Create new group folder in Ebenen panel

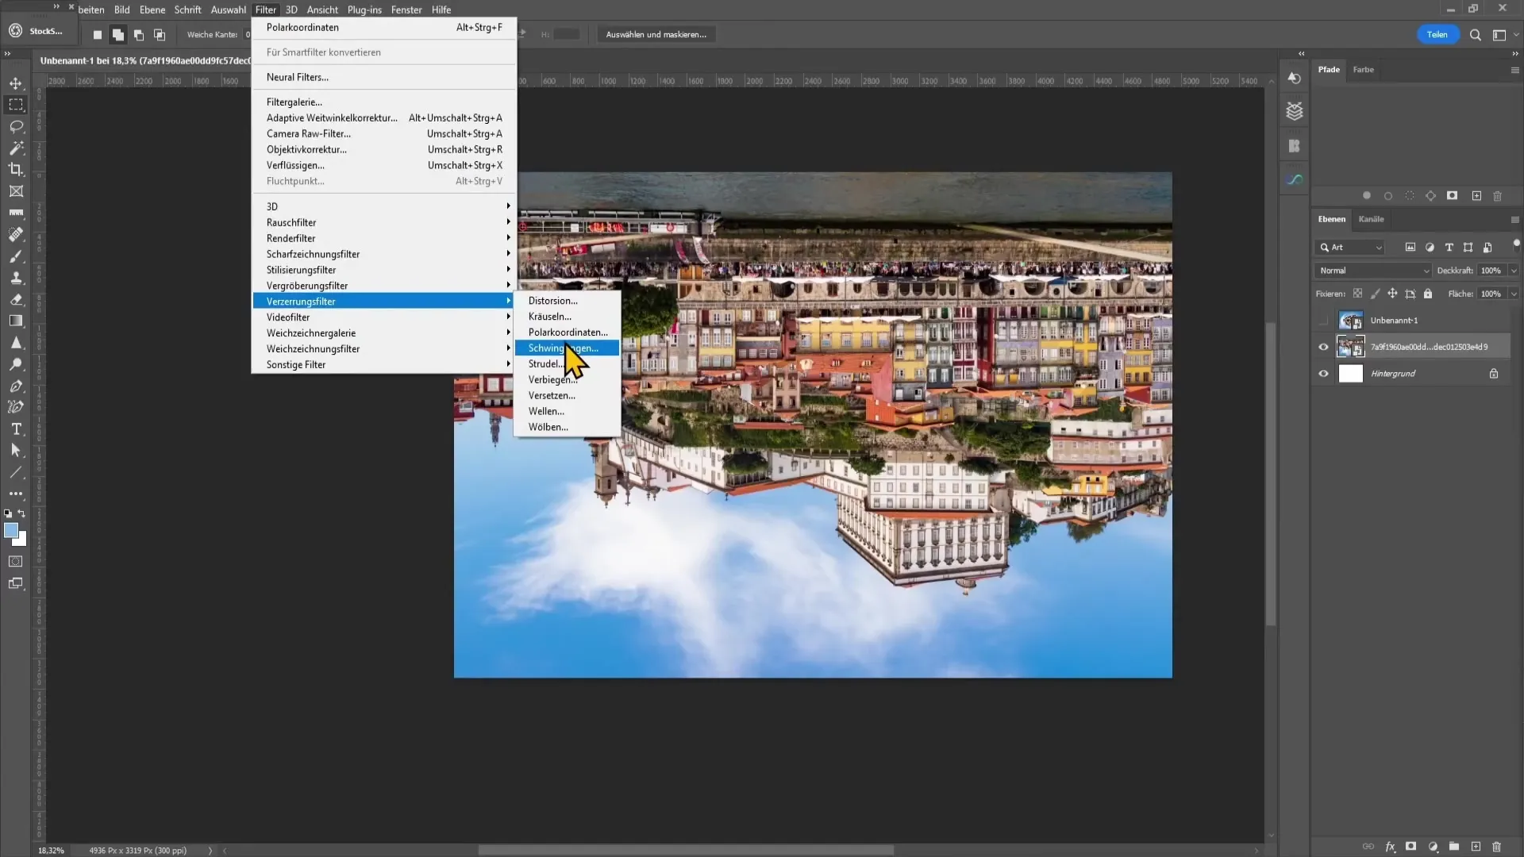point(1454,847)
